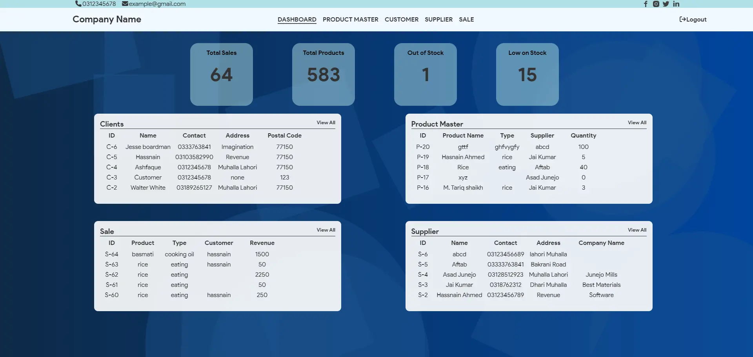
Task: Click sale ID S-60
Action: click(112, 295)
